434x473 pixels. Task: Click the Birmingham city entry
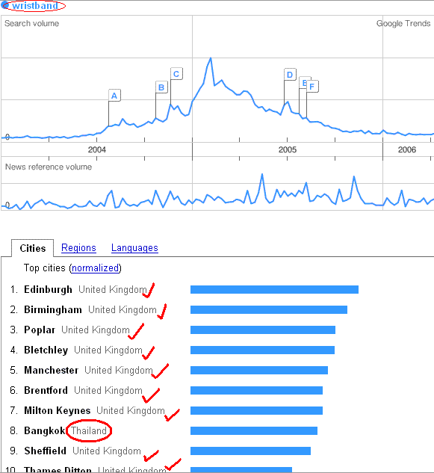(53, 310)
